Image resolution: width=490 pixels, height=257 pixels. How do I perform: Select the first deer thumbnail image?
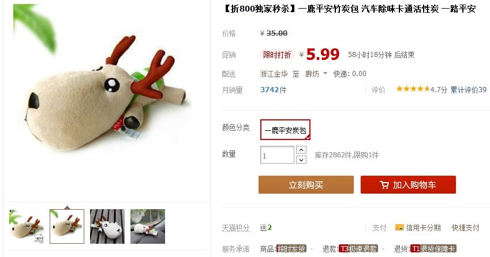[26, 226]
